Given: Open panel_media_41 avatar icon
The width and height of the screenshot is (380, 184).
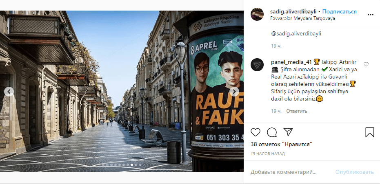Looking at the screenshot, I should [x=257, y=65].
